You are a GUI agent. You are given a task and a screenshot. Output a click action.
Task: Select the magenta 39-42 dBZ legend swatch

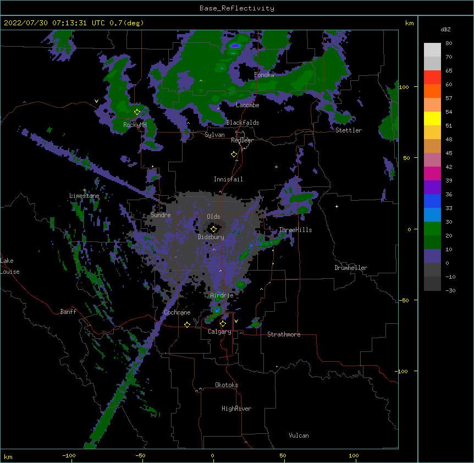coord(432,173)
